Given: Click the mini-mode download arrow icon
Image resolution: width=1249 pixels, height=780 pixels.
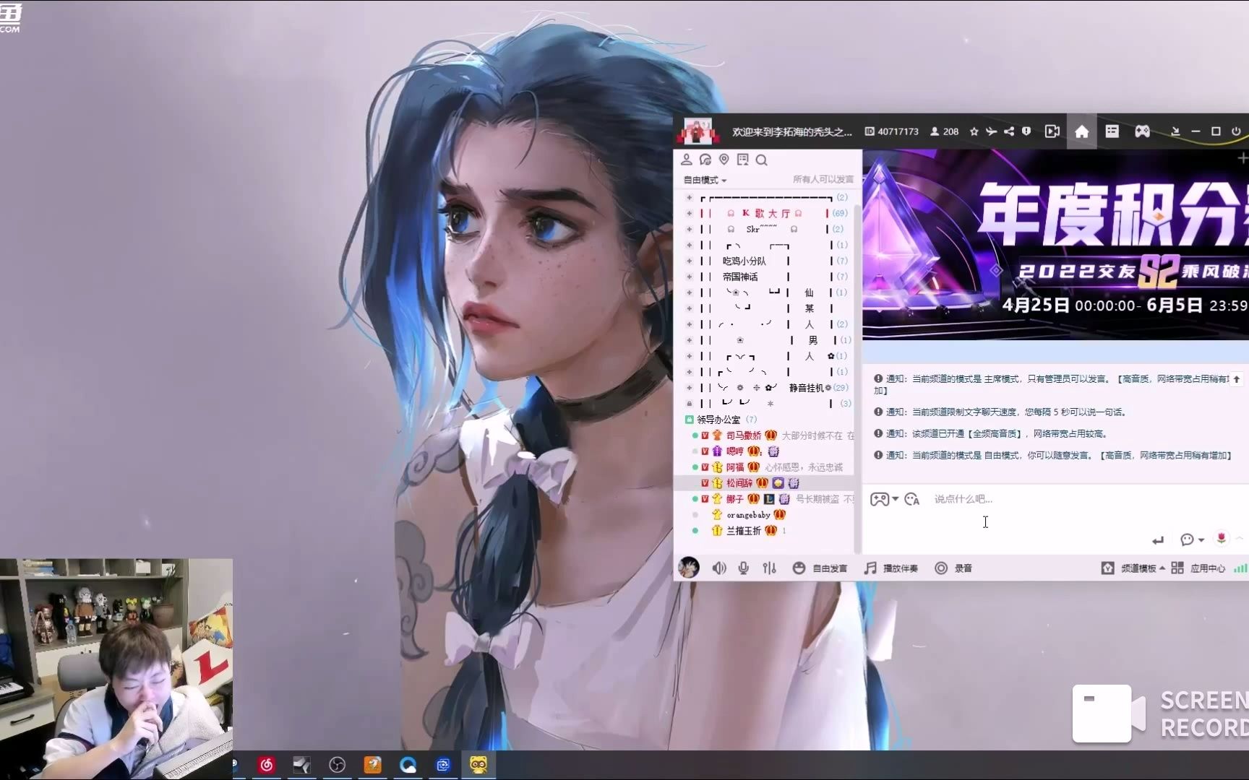Looking at the screenshot, I should coord(1175,131).
